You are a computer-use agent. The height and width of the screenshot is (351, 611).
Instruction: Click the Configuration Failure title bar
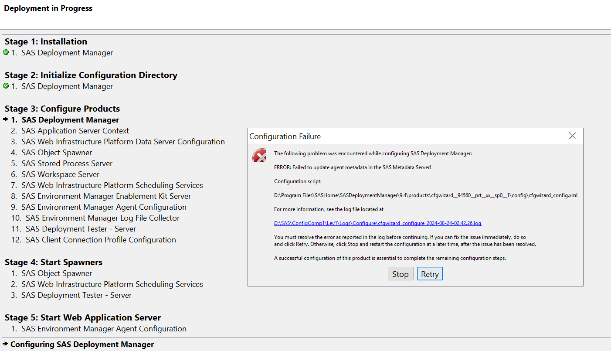392,136
